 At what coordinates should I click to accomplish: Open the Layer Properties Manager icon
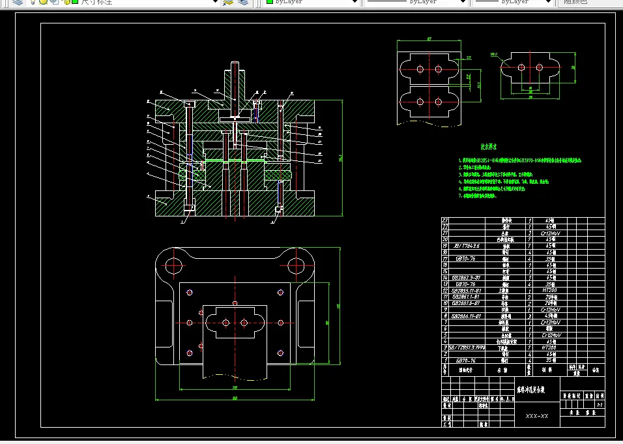click(x=18, y=2)
